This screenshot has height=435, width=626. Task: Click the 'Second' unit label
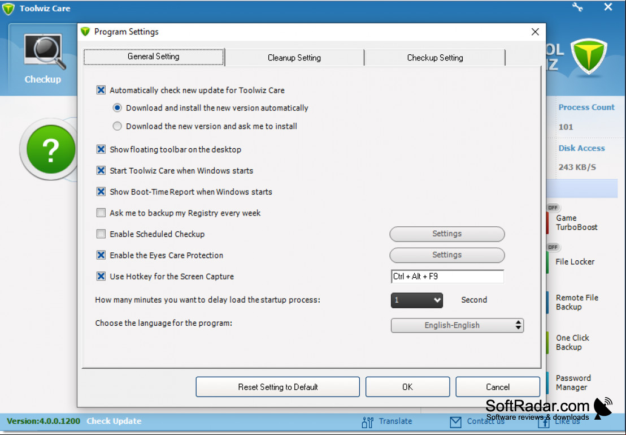click(x=474, y=300)
